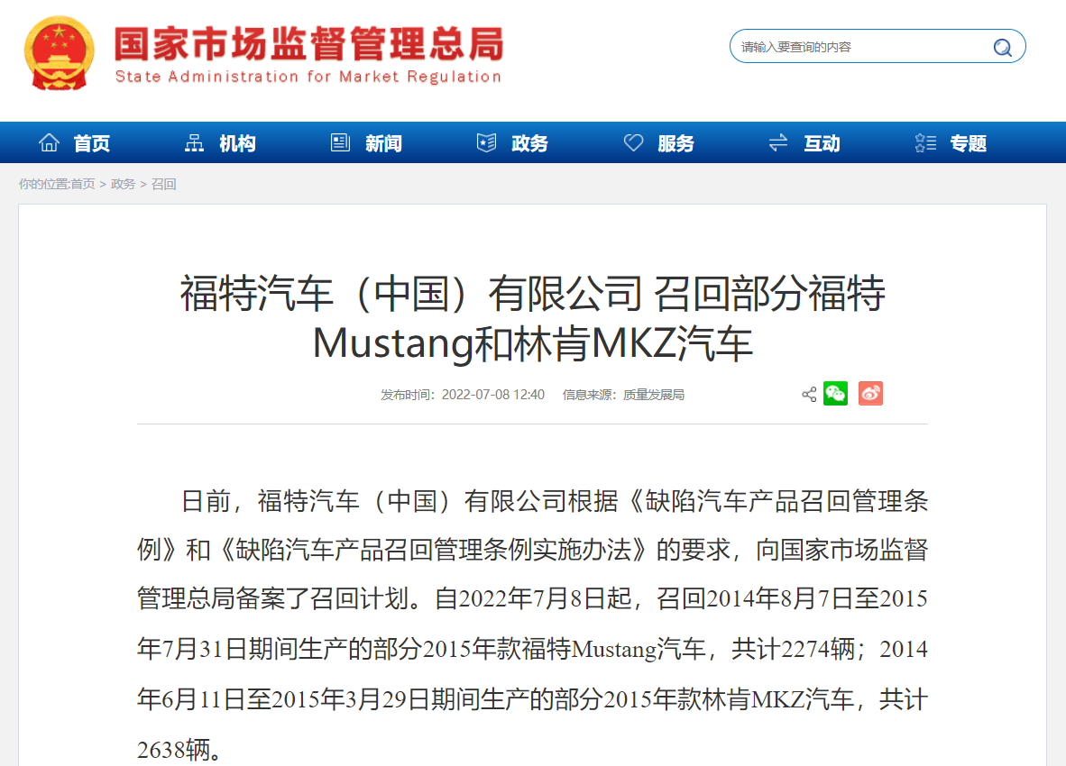
Task: Click the book icon beside 政务
Action: click(x=486, y=142)
